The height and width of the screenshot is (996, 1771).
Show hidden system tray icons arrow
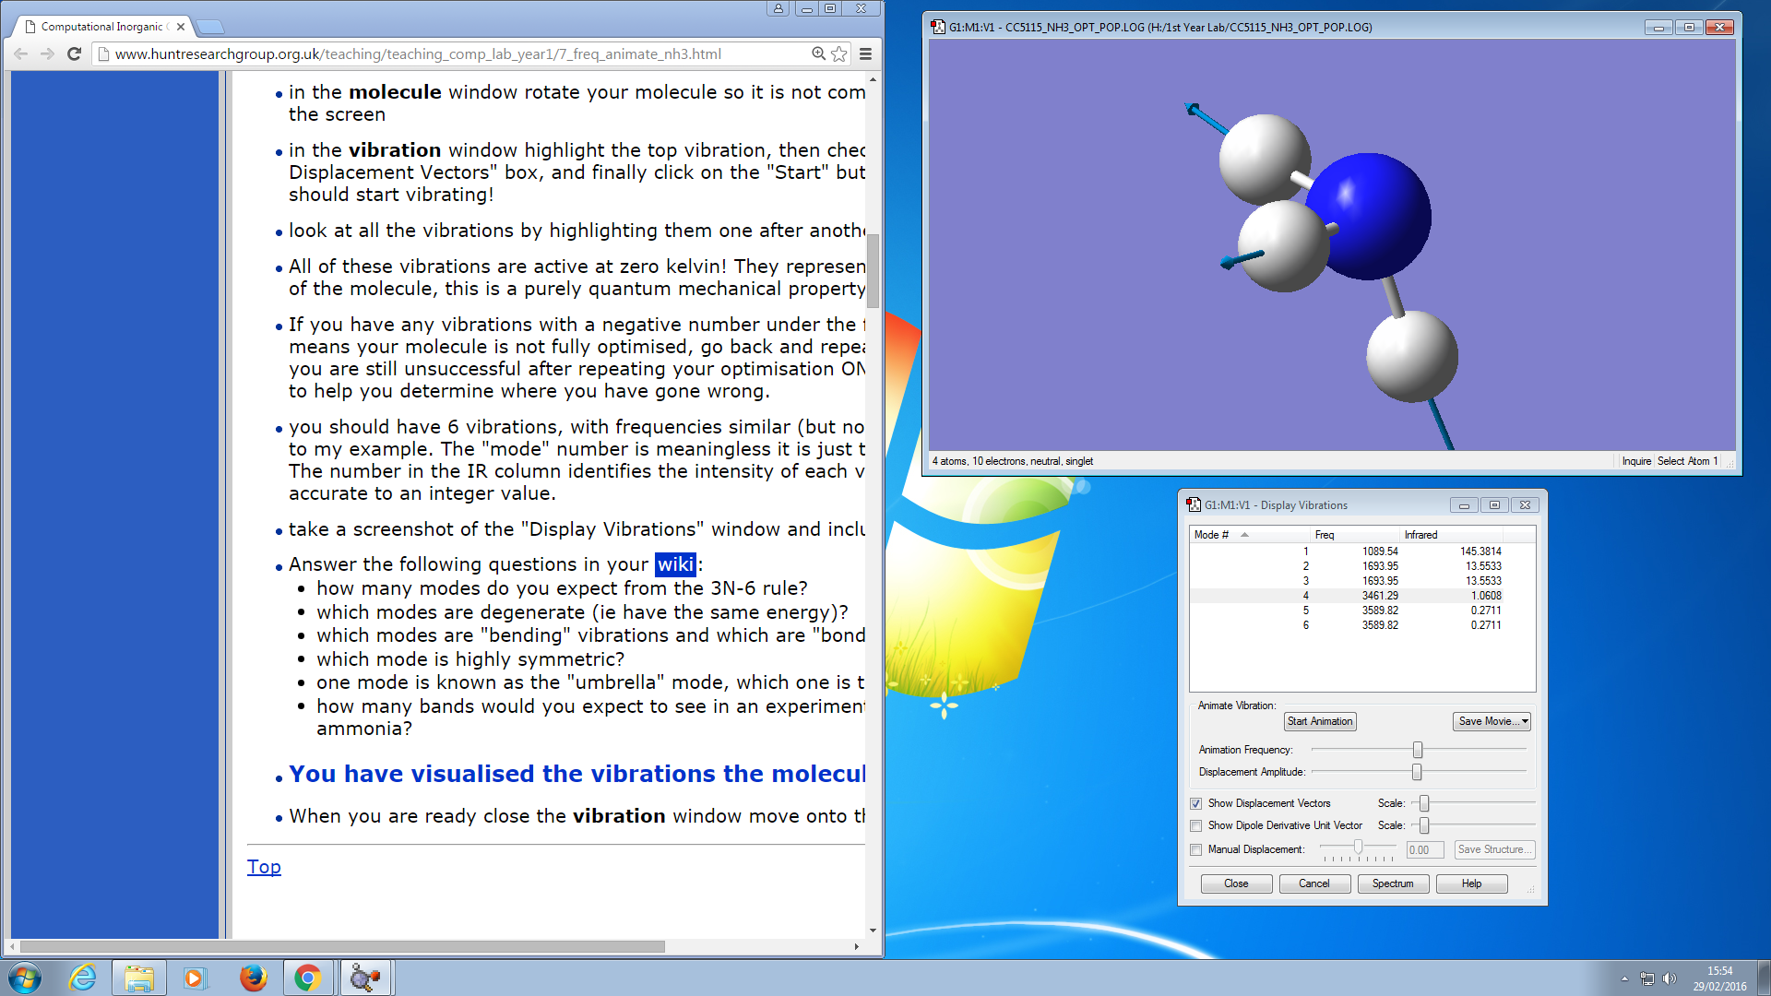(x=1624, y=978)
